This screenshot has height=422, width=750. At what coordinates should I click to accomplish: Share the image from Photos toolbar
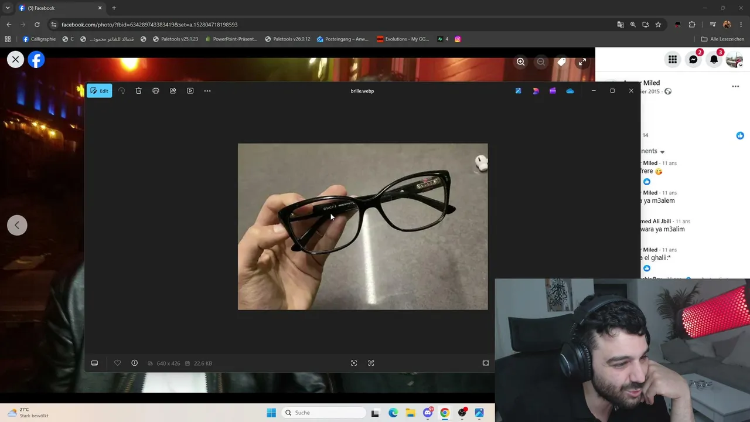[x=173, y=91]
